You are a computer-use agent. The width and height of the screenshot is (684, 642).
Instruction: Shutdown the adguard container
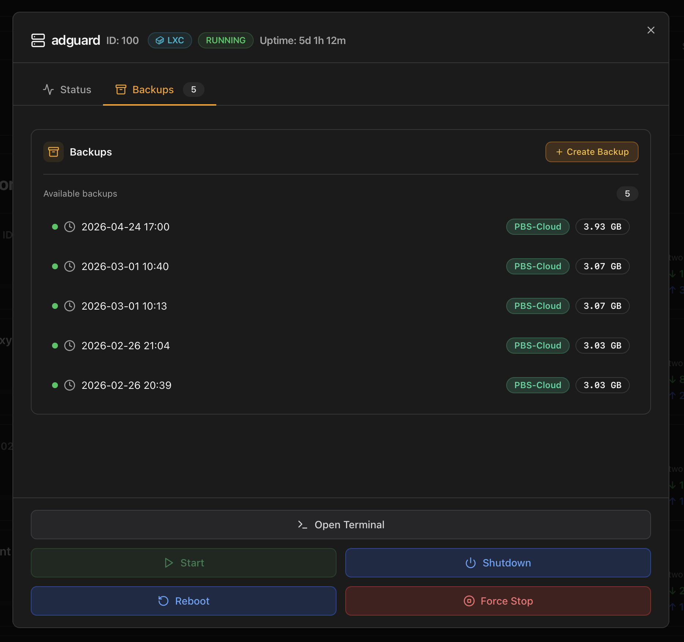point(498,563)
